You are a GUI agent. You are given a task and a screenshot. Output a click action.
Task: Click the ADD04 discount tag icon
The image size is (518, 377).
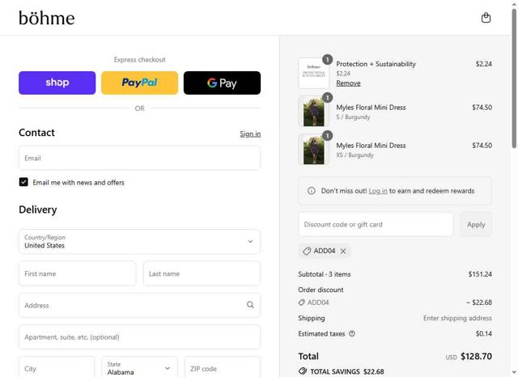pyautogui.click(x=307, y=251)
